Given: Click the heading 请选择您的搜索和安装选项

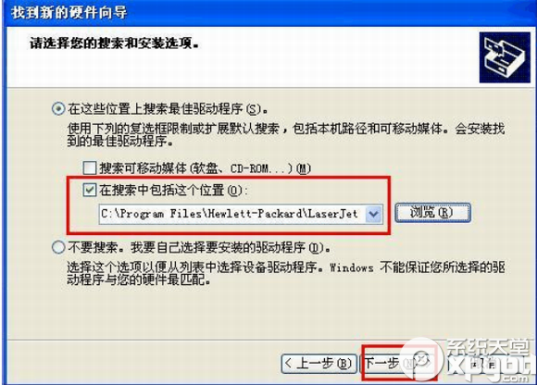Looking at the screenshot, I should 114,43.
